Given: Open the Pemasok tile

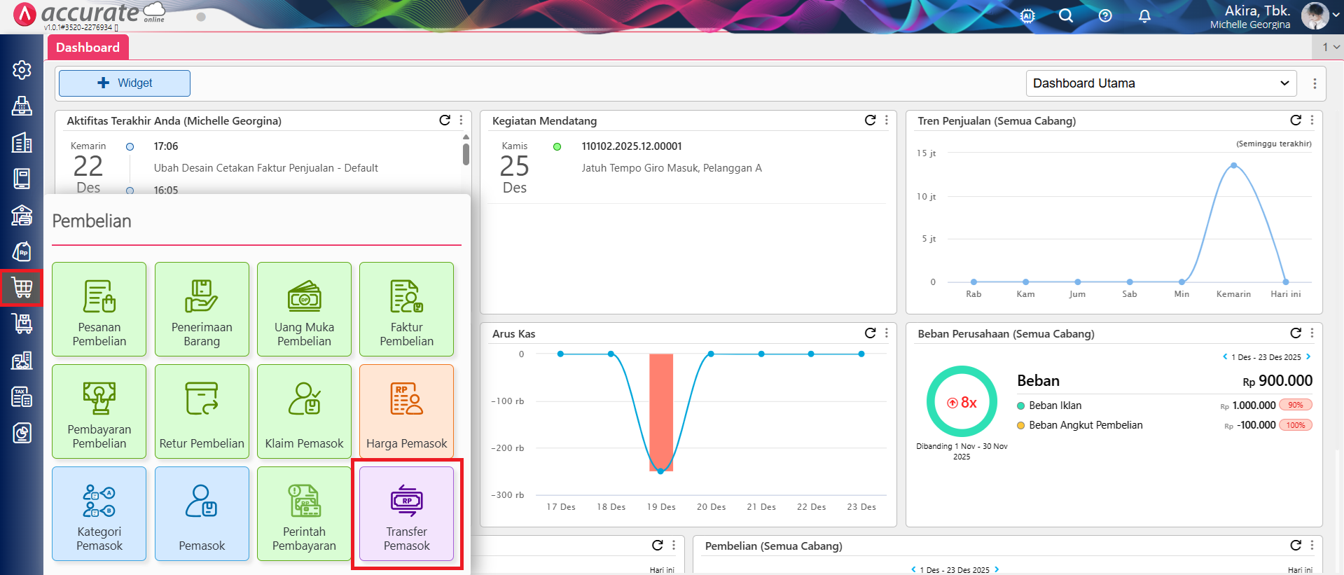Looking at the screenshot, I should (x=202, y=513).
